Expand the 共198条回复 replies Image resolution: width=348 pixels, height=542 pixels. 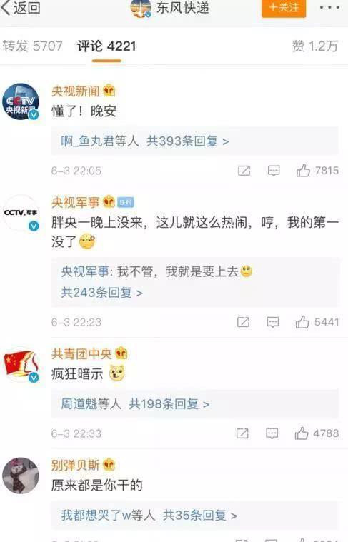click(169, 403)
